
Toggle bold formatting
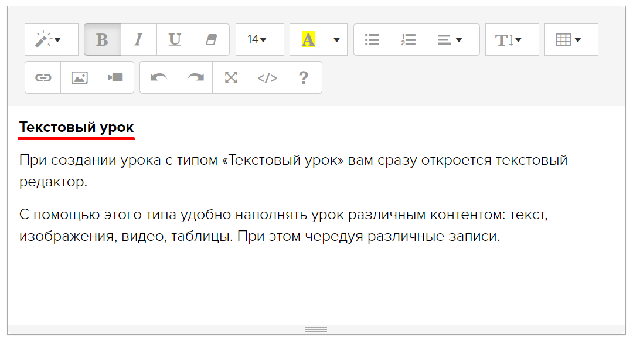[x=103, y=40]
